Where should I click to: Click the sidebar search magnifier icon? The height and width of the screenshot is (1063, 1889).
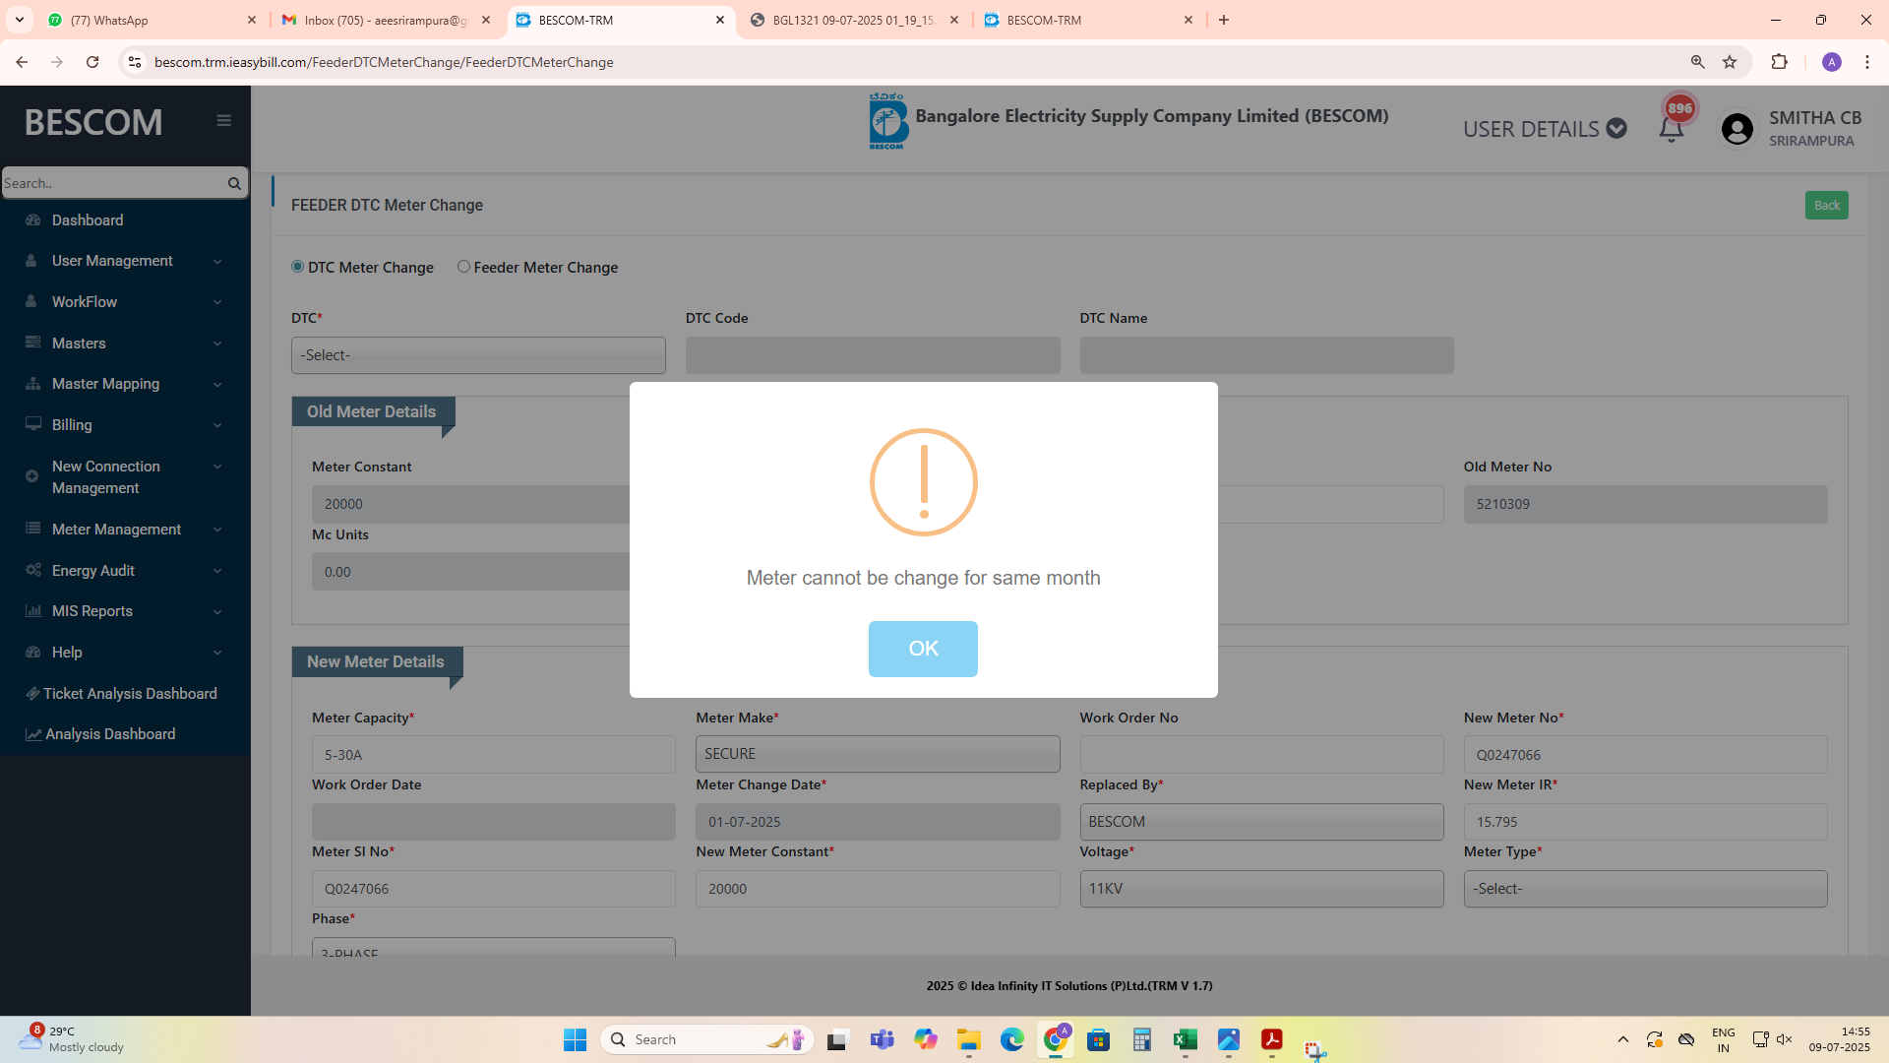pos(234,183)
